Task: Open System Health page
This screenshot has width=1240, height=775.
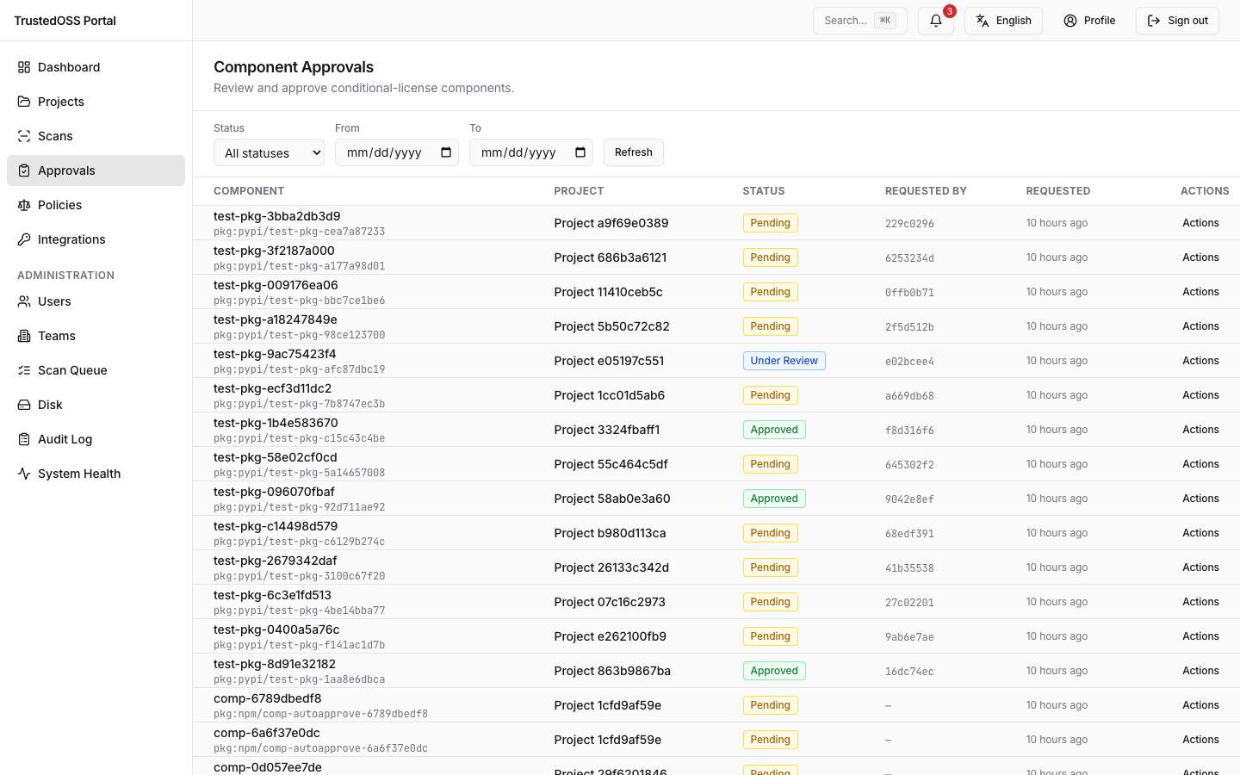Action: click(96, 474)
